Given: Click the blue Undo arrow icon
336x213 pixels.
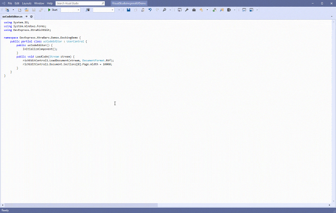Looking at the screenshot, I should [x=150, y=9].
